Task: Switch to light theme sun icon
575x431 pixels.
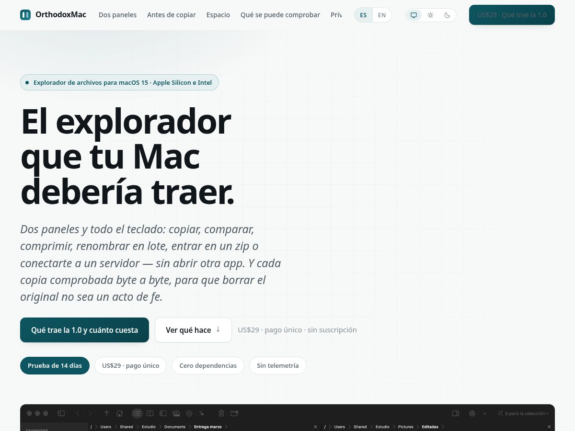Action: click(x=430, y=15)
